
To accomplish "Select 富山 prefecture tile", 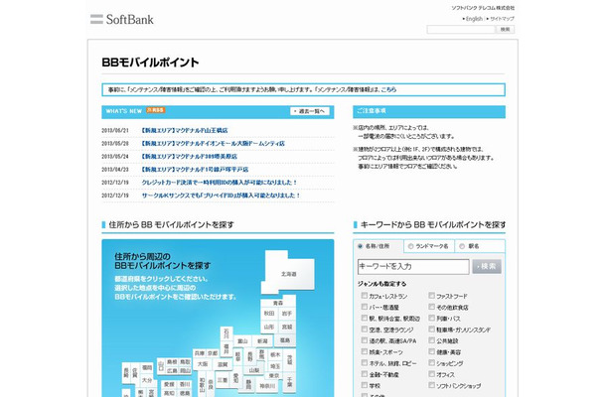I will click(242, 341).
